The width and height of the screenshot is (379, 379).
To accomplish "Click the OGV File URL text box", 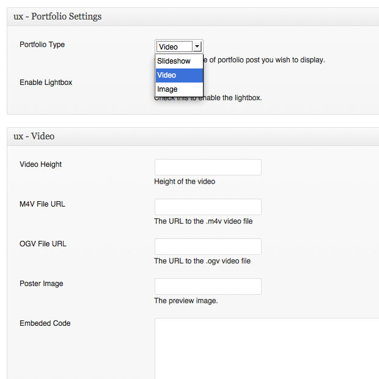I will [x=208, y=246].
